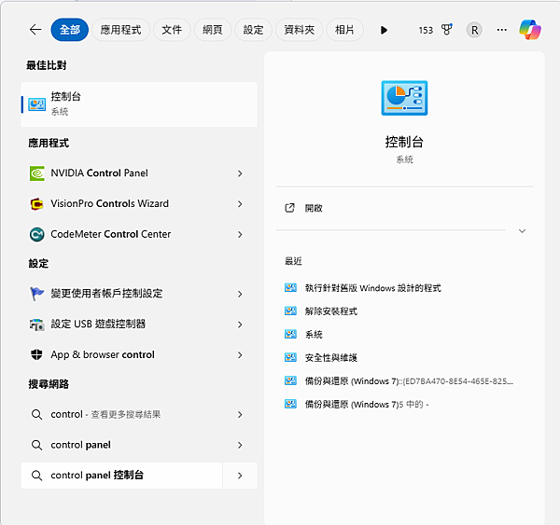The image size is (560, 525).
Task: Open the Copilot icon at top right
Action: 529,30
